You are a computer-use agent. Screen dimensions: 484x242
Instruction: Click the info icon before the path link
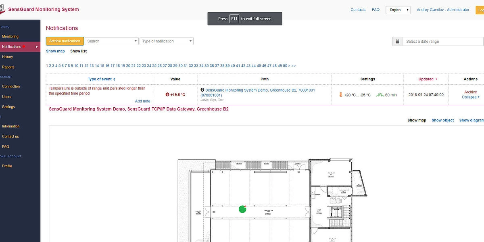[x=202, y=90]
